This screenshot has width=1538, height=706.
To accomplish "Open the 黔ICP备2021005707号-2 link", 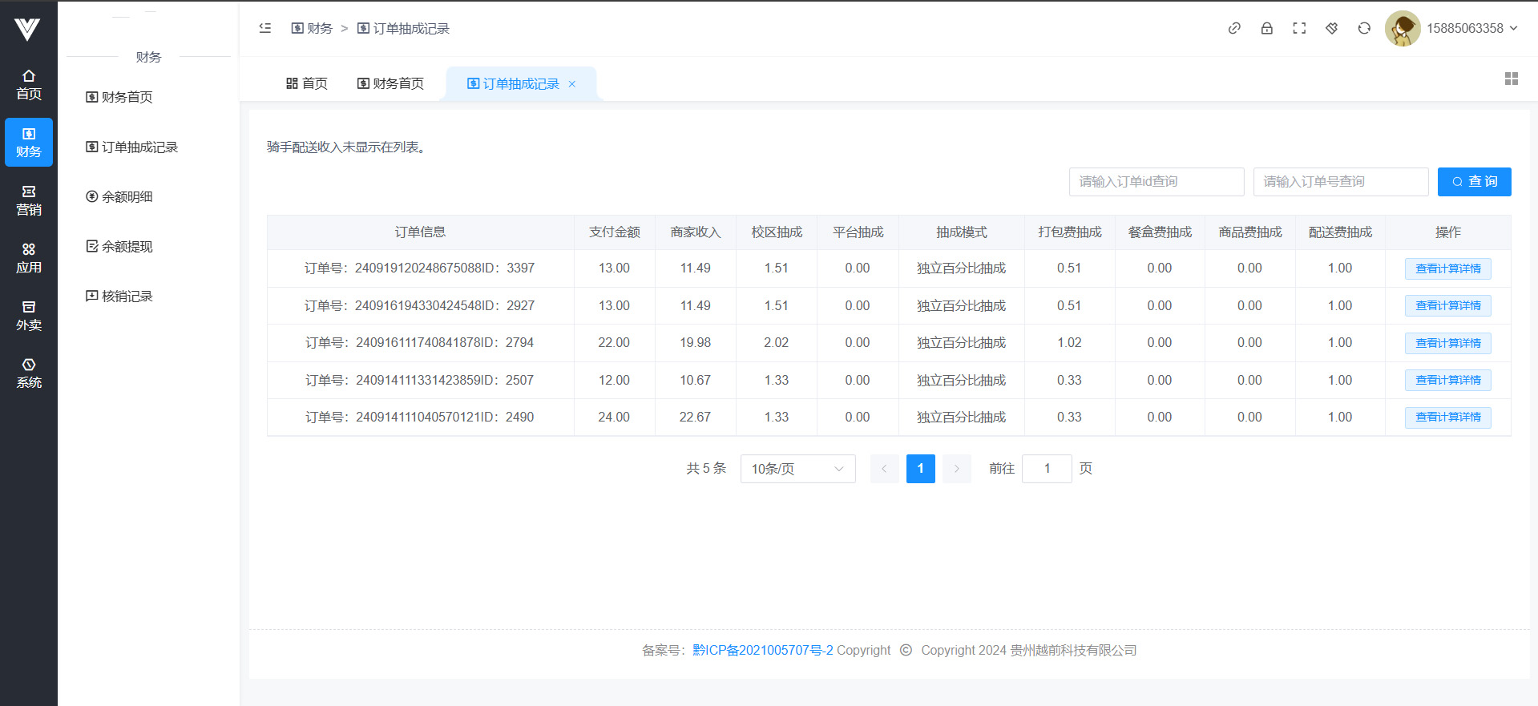I will click(762, 650).
